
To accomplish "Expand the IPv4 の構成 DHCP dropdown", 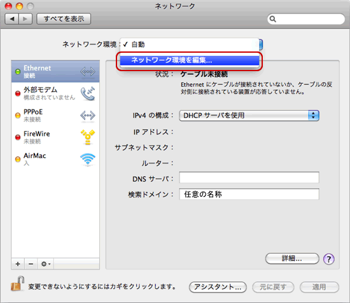I will pyautogui.click(x=249, y=116).
